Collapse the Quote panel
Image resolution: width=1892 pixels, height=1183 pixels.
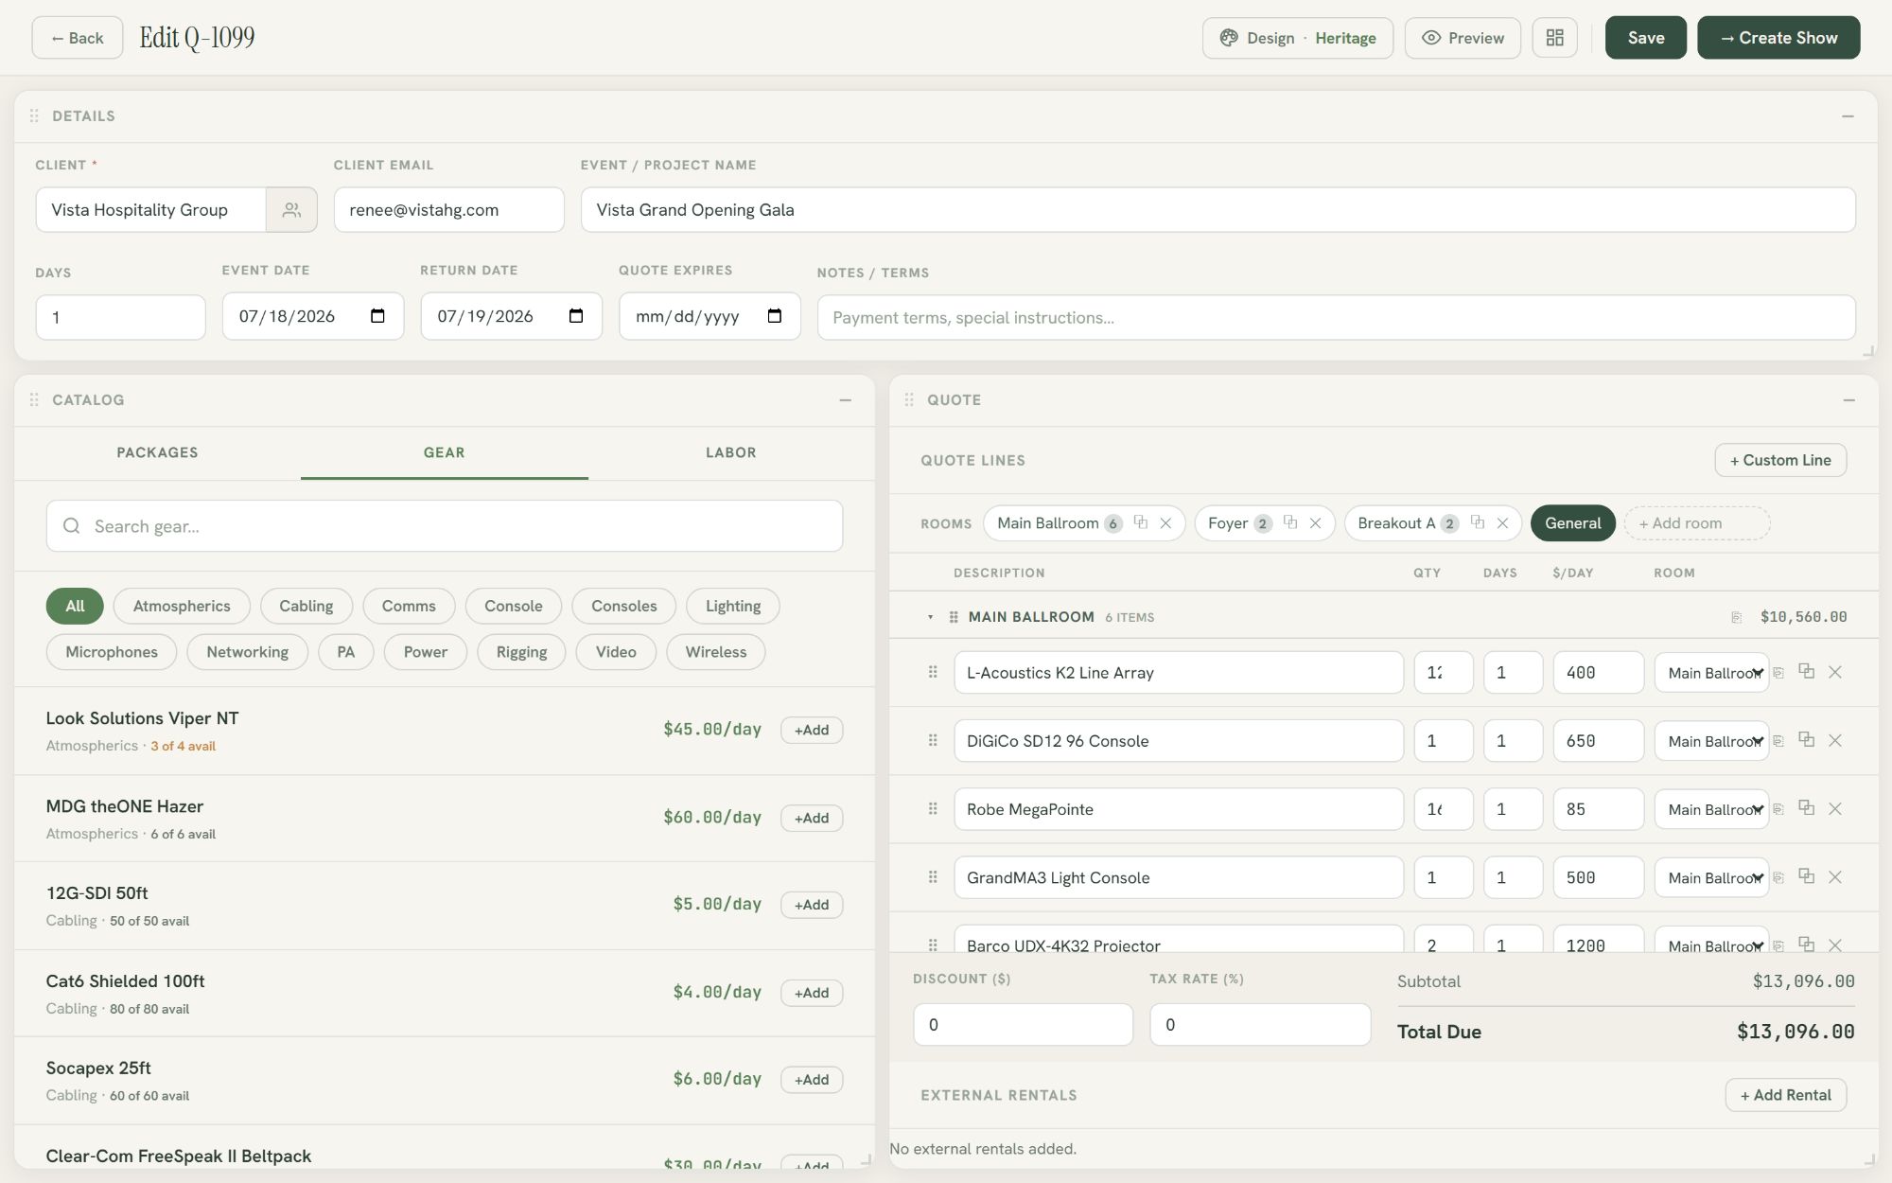tap(1848, 399)
